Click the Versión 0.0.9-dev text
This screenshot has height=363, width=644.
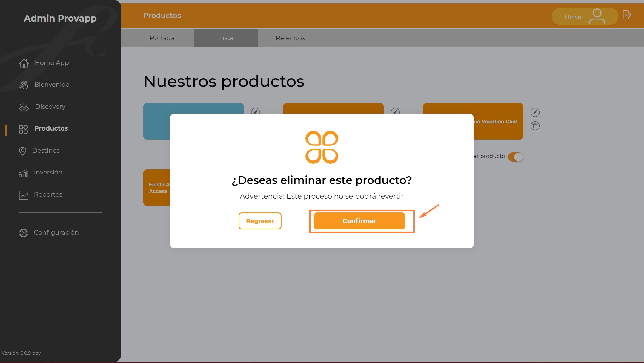(x=21, y=353)
